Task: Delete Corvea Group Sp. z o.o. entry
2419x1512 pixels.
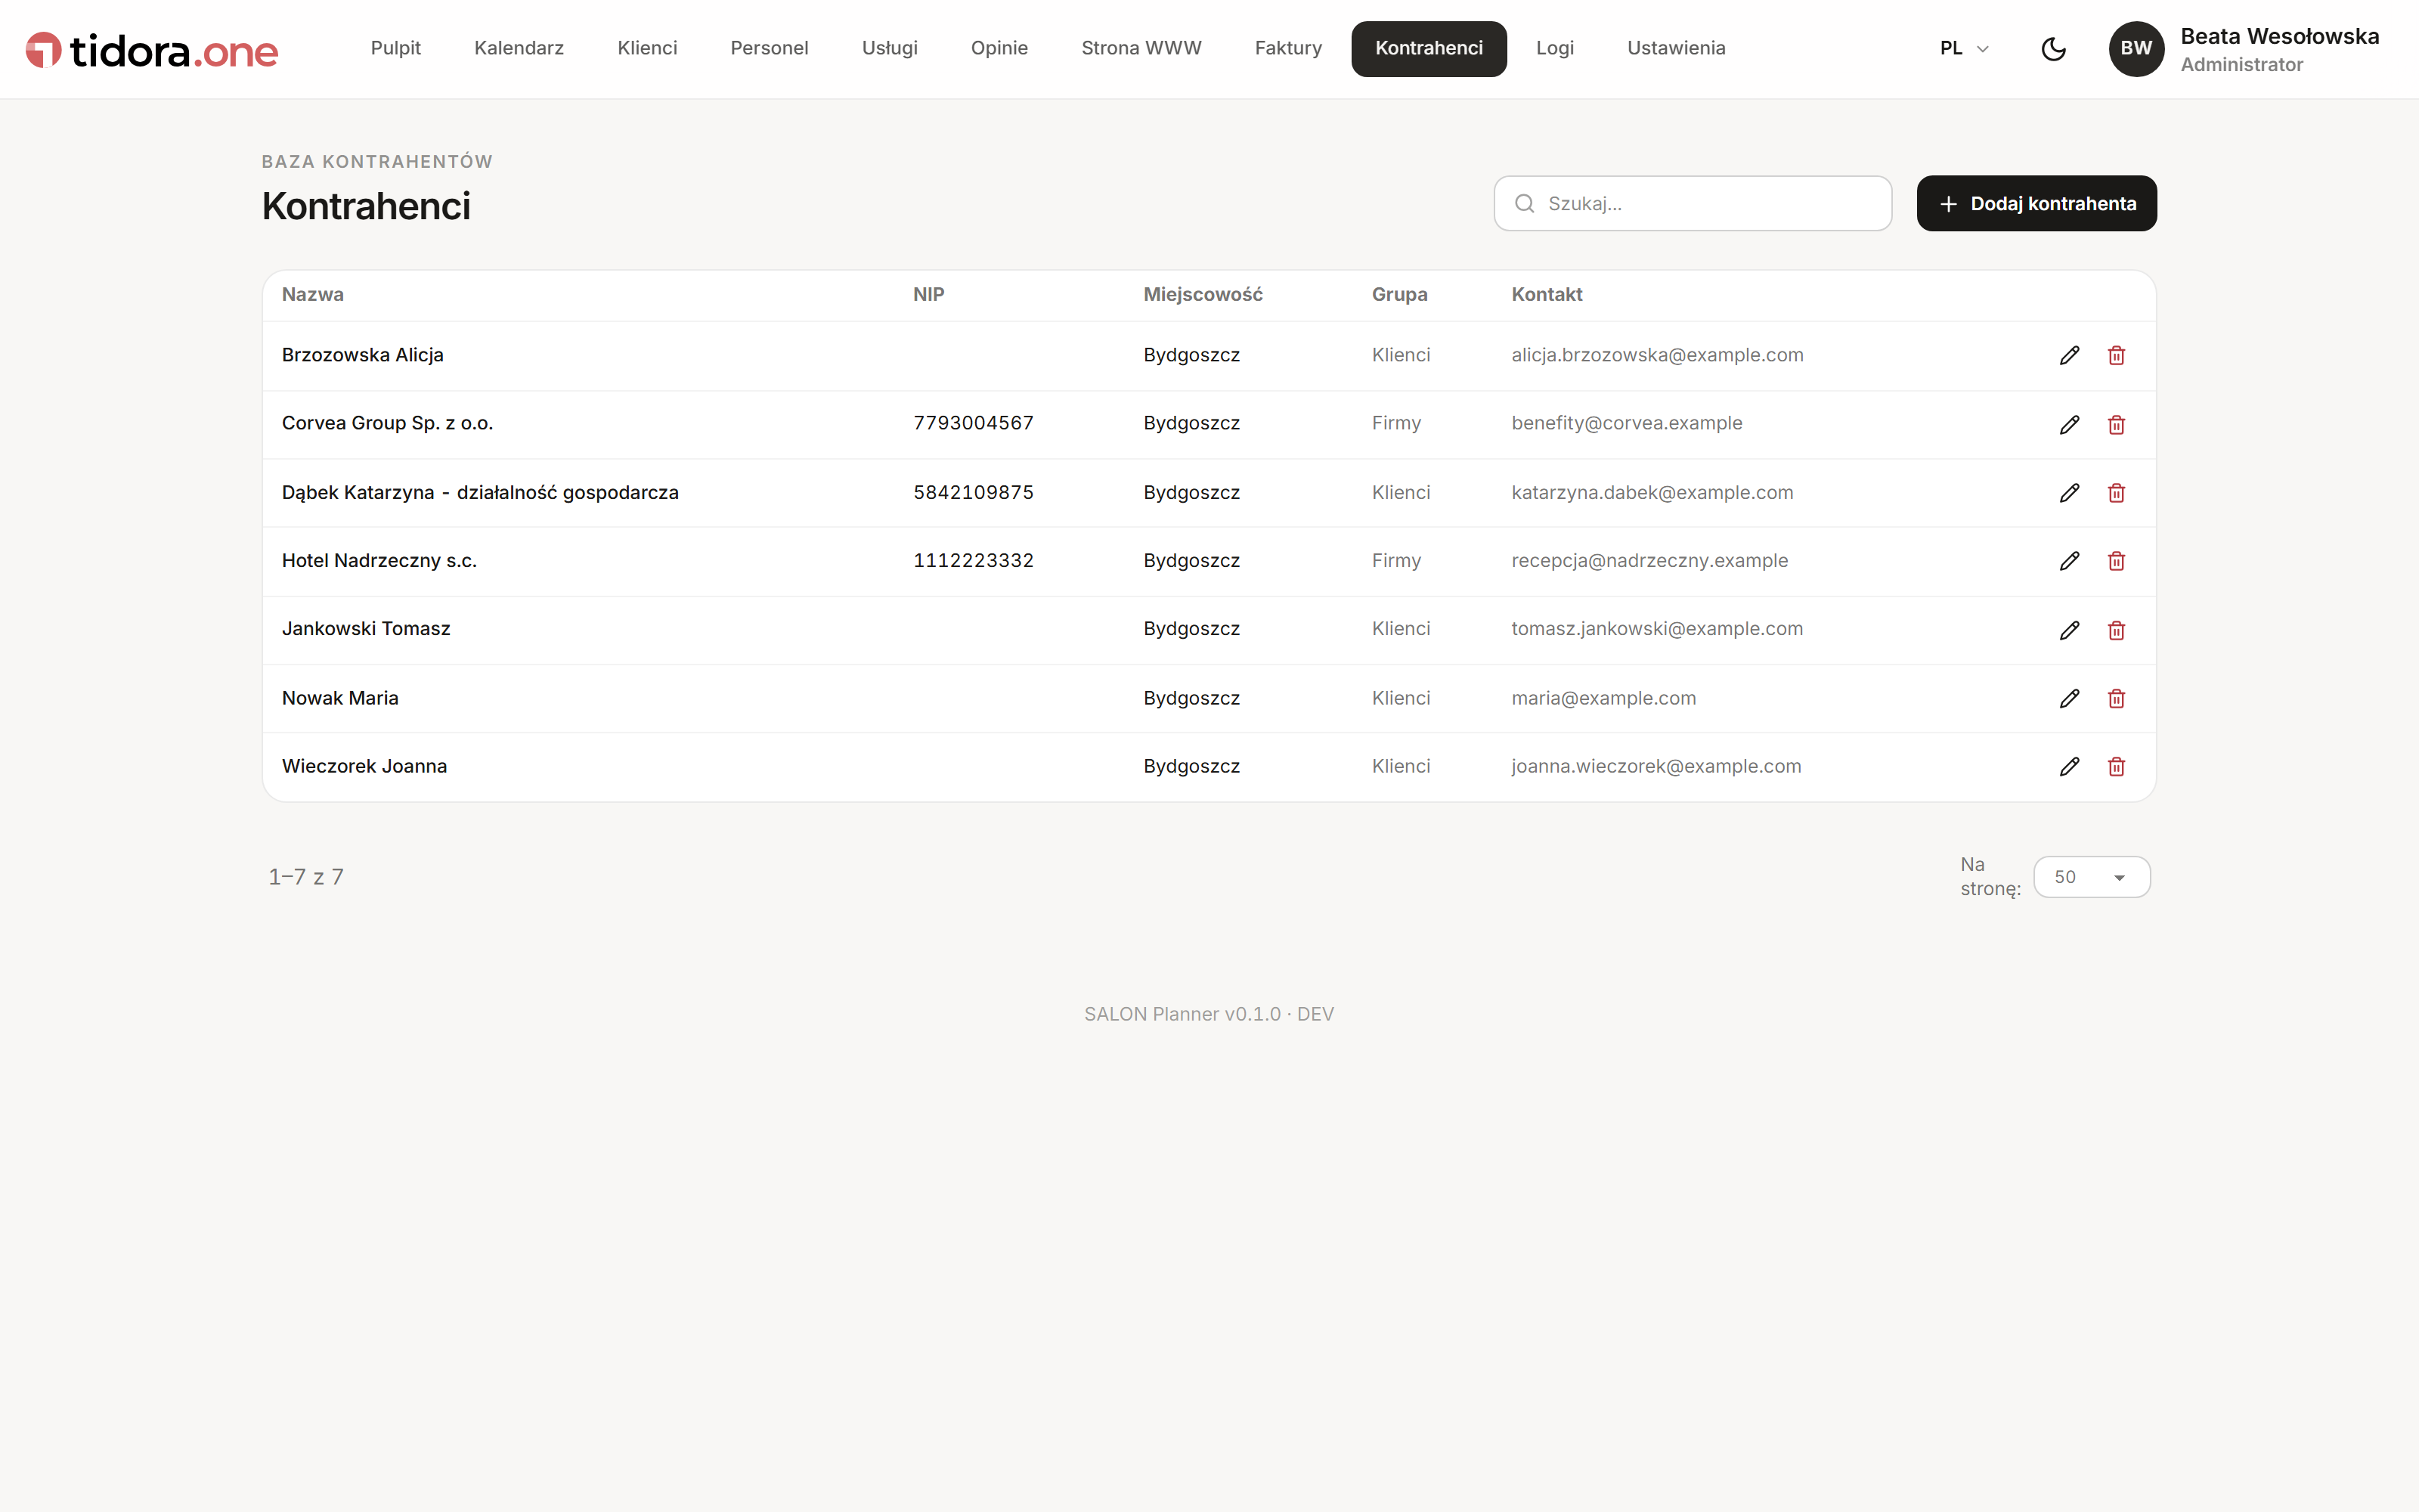Action: (2116, 424)
